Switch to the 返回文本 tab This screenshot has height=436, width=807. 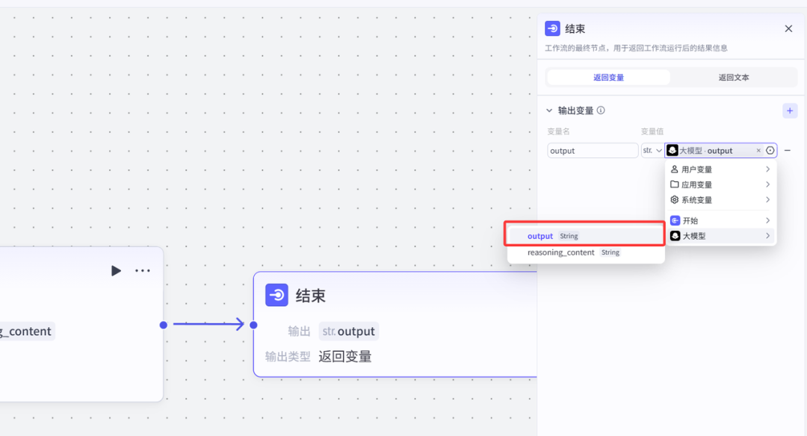coord(734,77)
